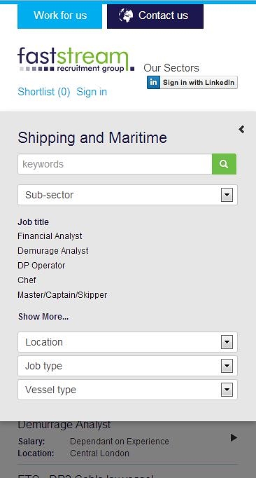This screenshot has width=256, height=478.
Task: Select the DP Operator job title
Action: click(41, 266)
